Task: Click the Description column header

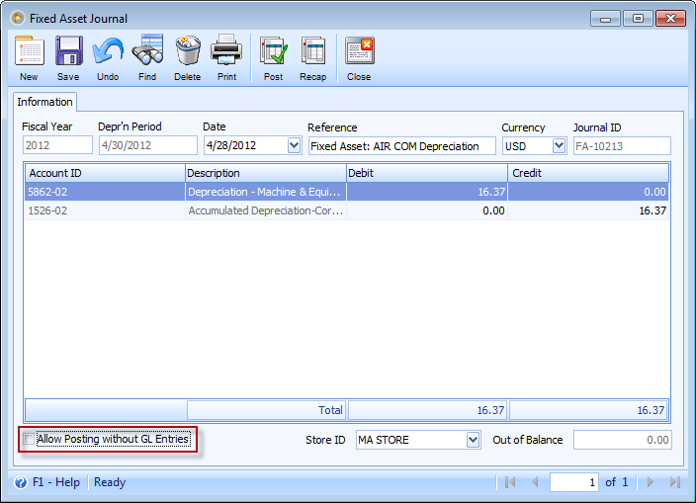Action: coord(265,173)
